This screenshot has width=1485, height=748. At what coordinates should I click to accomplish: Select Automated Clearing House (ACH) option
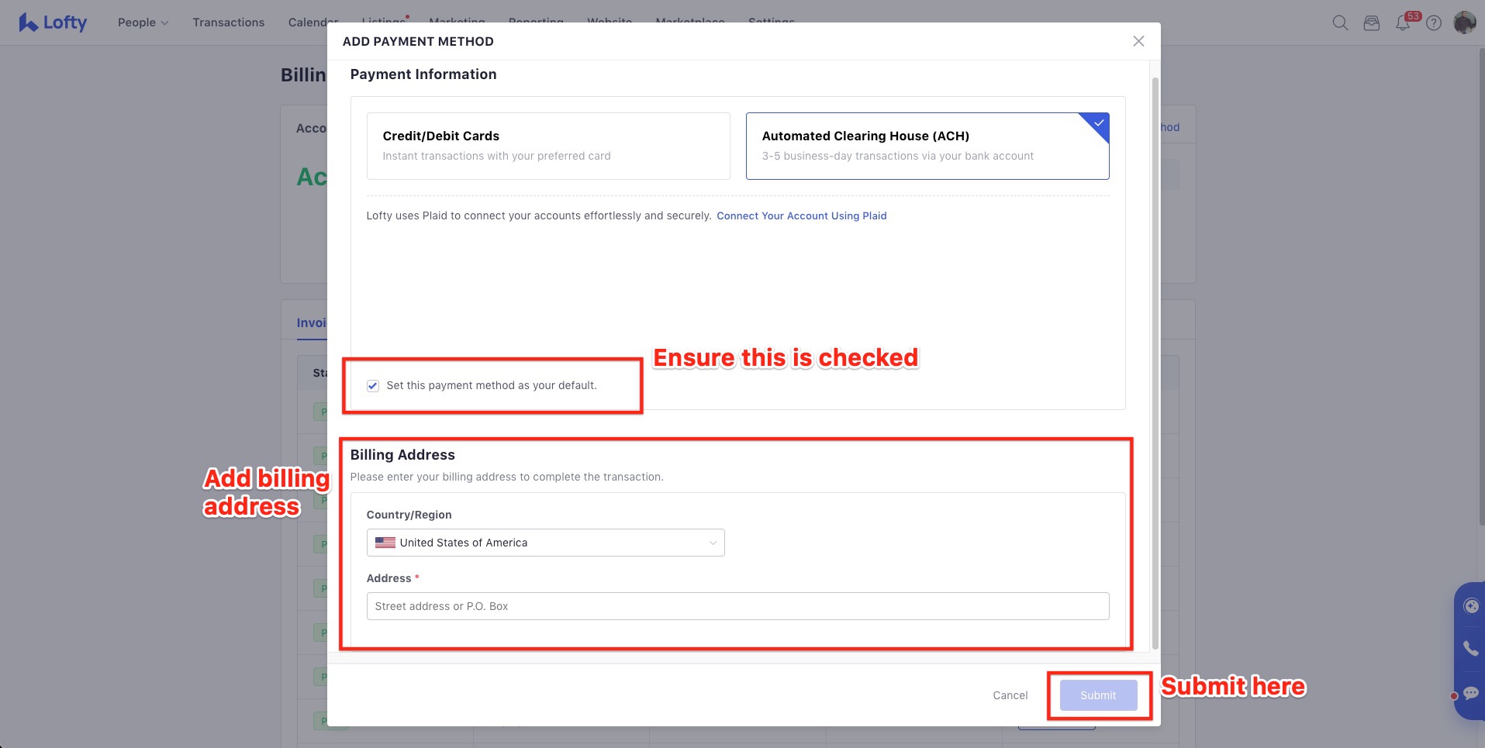[927, 146]
